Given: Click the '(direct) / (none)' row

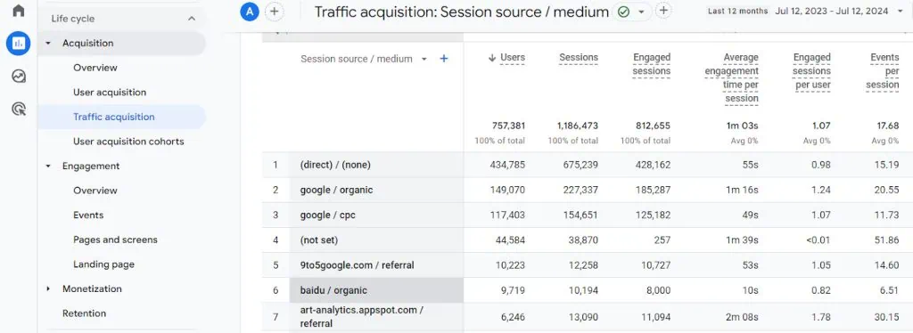Looking at the screenshot, I should pos(587,165).
